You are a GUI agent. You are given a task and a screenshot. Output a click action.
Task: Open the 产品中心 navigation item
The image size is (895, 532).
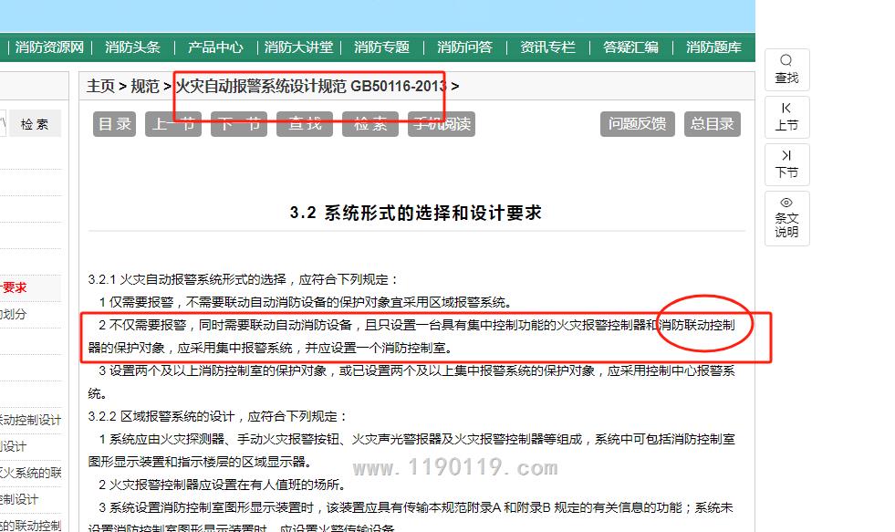point(215,47)
